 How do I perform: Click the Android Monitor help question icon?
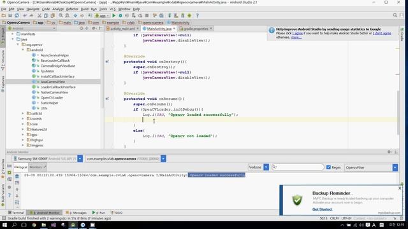[x=10, y=195]
